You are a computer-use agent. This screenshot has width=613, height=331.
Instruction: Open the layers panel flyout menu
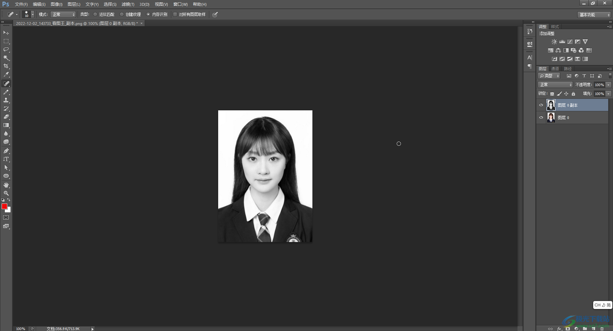609,69
